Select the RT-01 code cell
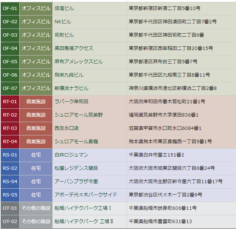 click(x=10, y=102)
